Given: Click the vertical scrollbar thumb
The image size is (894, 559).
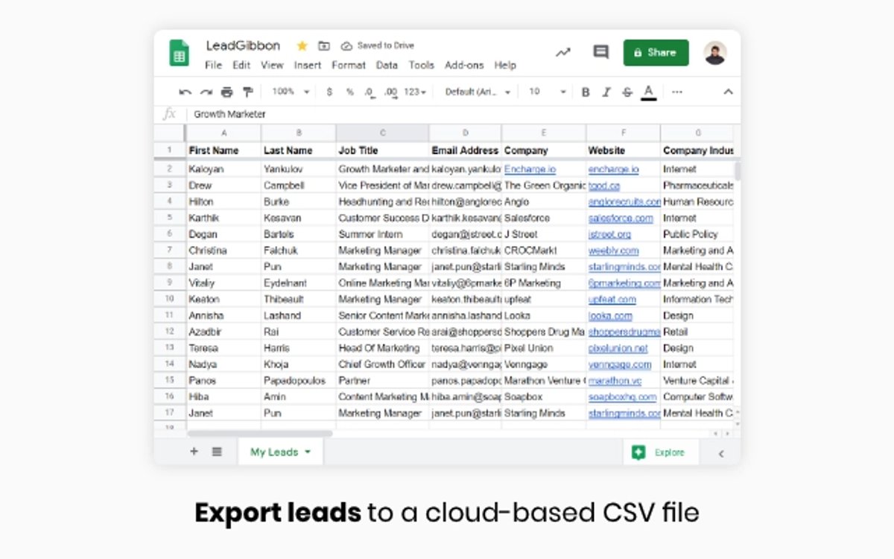Looking at the screenshot, I should (x=738, y=171).
